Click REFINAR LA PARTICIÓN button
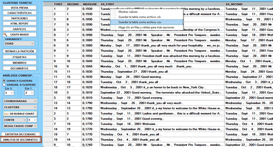Viewport: 273px width, 147px height. (19, 51)
